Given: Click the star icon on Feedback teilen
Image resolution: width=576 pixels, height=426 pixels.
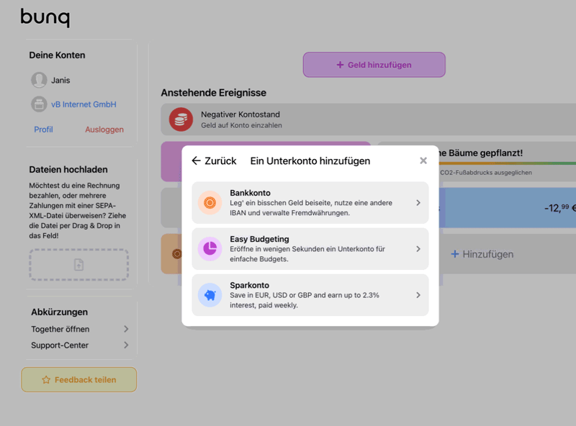Looking at the screenshot, I should pyautogui.click(x=46, y=380).
